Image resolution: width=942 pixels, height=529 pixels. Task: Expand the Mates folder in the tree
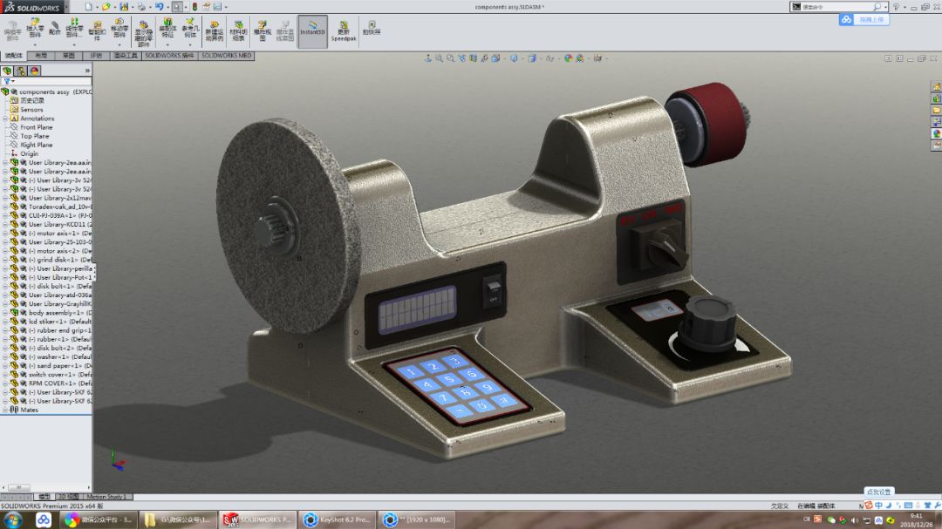point(4,410)
